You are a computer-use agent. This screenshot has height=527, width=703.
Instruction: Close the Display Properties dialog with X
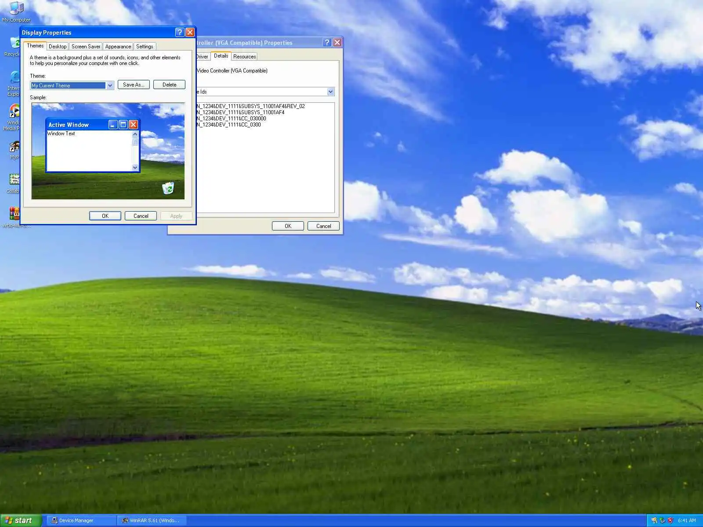click(190, 32)
